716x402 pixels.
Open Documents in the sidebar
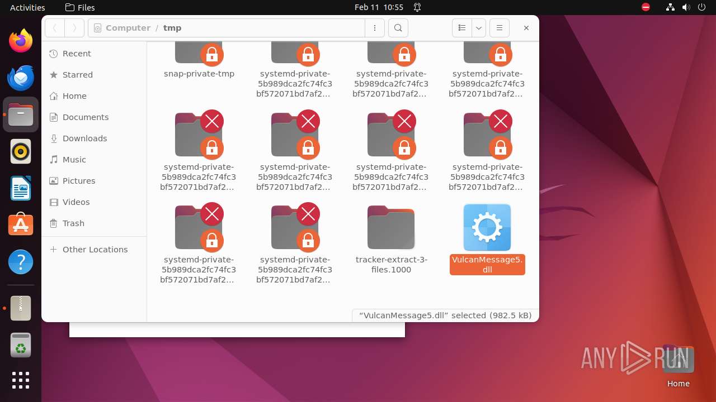coord(95,117)
